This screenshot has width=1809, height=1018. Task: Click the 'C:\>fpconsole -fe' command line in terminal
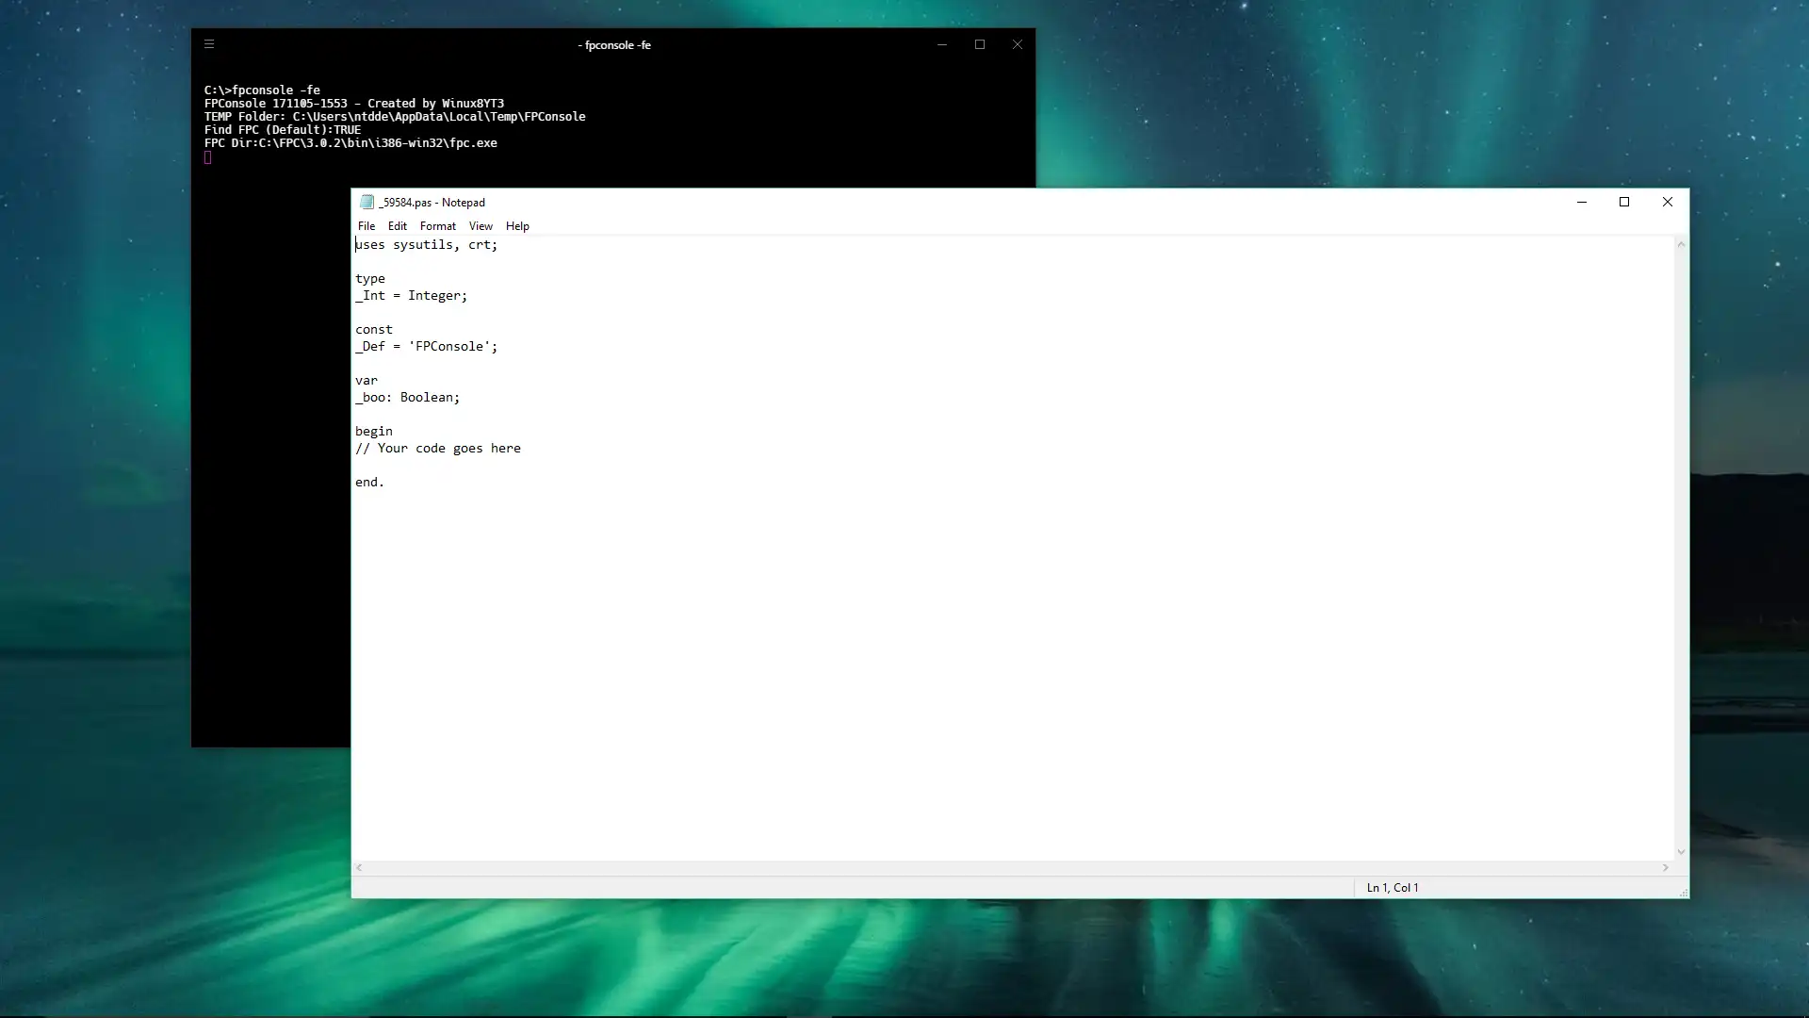coord(262,90)
